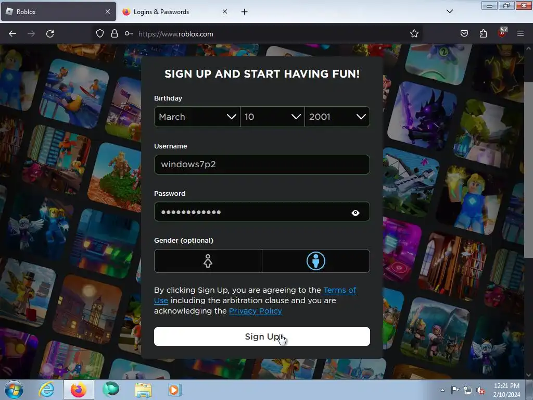The image size is (533, 400).
Task: Reload the Roblox page
Action: coord(50,34)
